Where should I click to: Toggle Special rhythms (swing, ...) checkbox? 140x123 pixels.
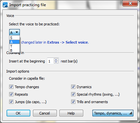click(x=73, y=94)
